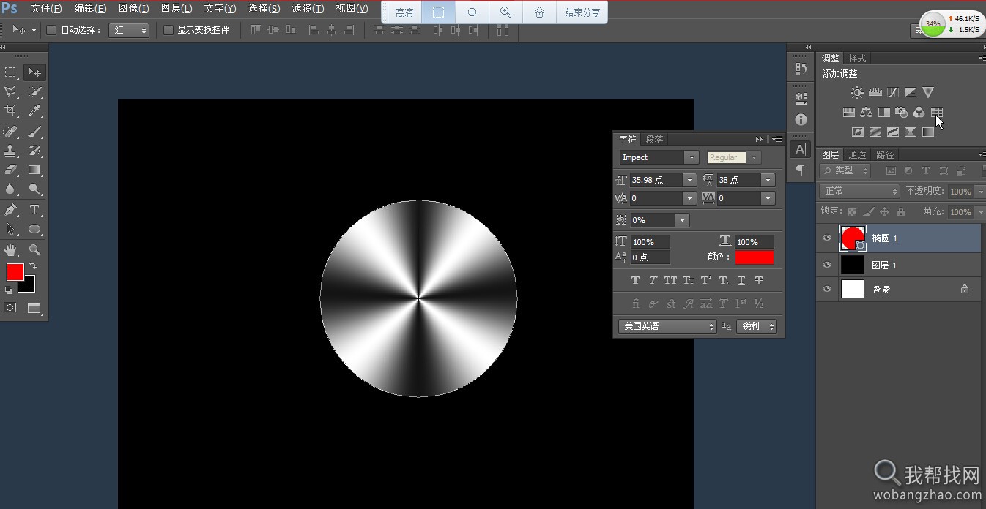This screenshot has width=986, height=509.
Task: Open the 类型 layer filter dropdown
Action: (845, 170)
